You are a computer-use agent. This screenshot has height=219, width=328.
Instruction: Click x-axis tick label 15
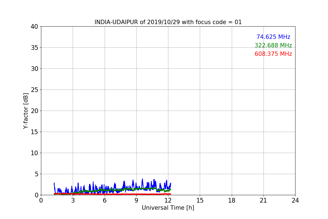[x=200, y=200]
